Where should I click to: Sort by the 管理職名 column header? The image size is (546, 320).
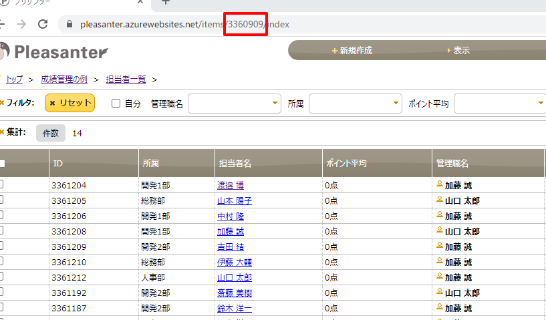(x=488, y=163)
